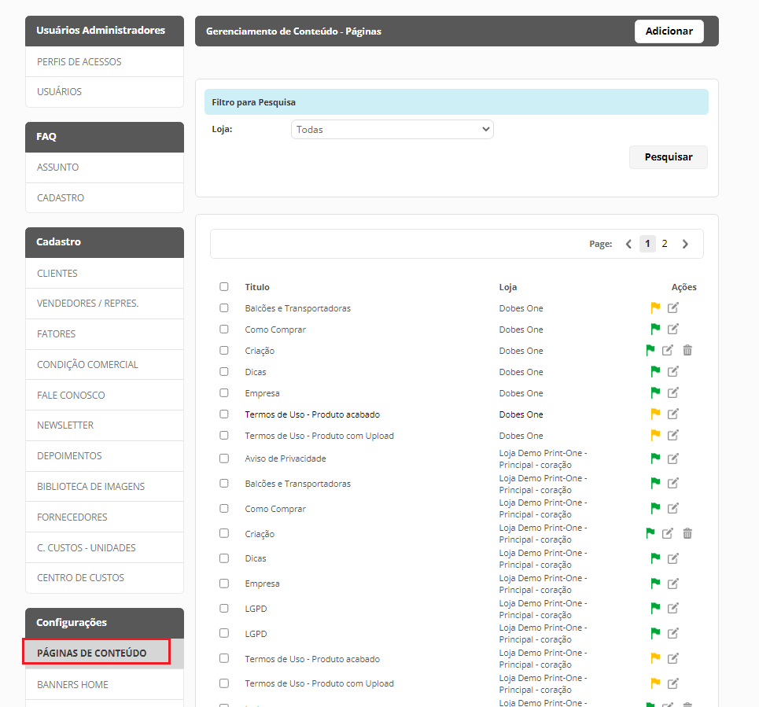The width and height of the screenshot is (759, 707).
Task: Open Newsletter in sidebar
Action: (105, 425)
